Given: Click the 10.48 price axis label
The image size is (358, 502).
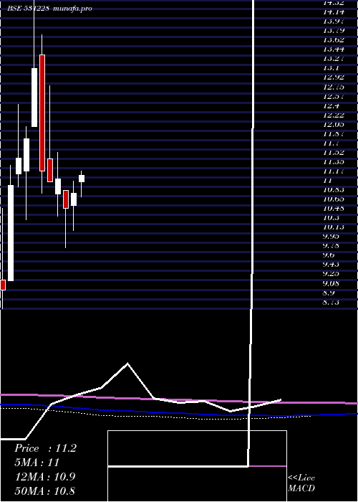Looking at the screenshot, I should [x=334, y=209].
